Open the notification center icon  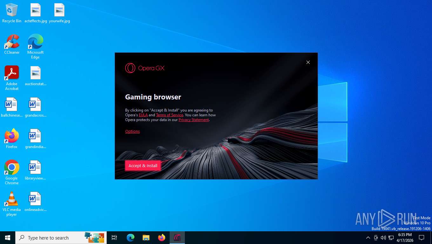[x=422, y=238]
